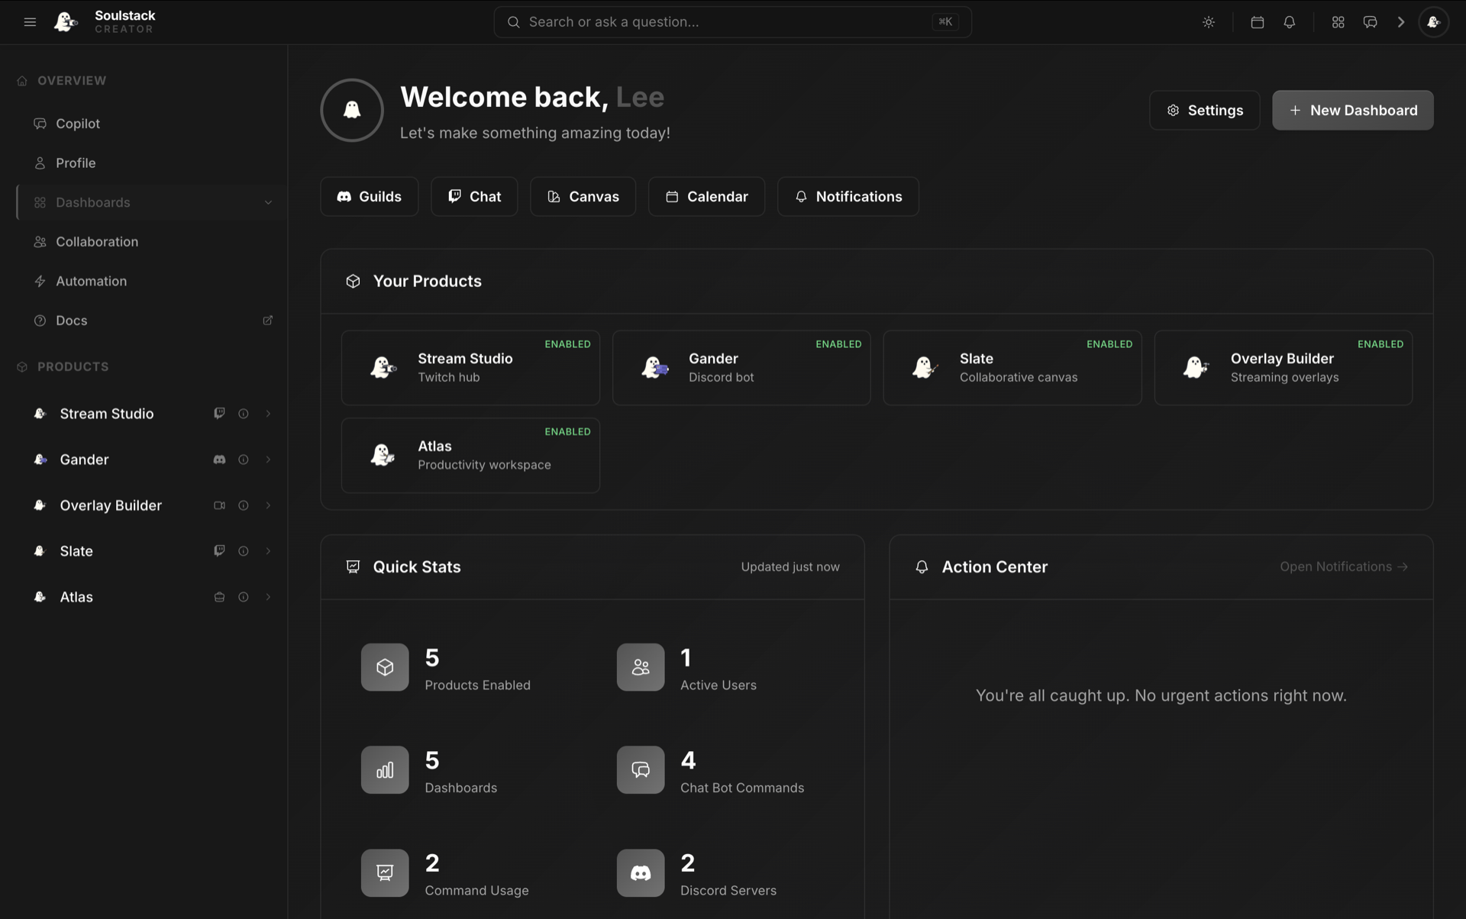The height and width of the screenshot is (919, 1466).
Task: Focus the search or ask a question field
Action: click(x=732, y=22)
